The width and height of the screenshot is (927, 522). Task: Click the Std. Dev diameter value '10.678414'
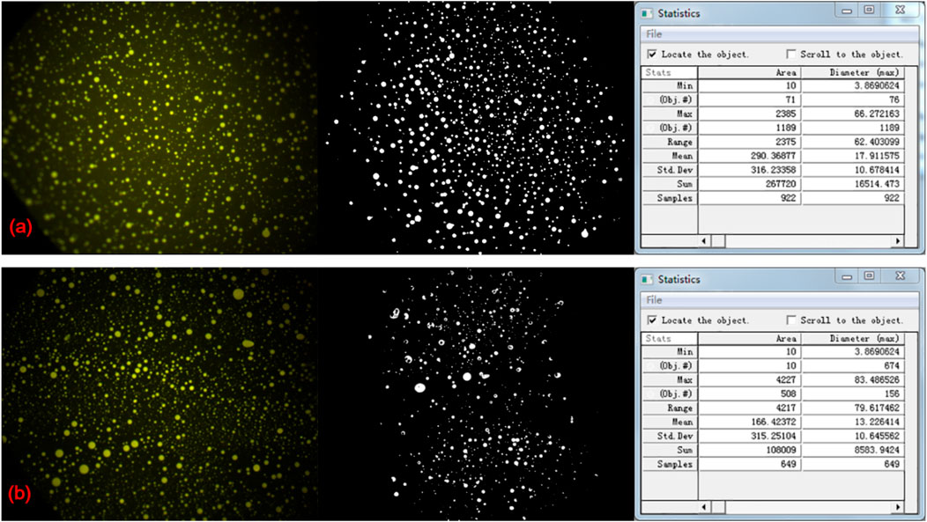tap(876, 170)
